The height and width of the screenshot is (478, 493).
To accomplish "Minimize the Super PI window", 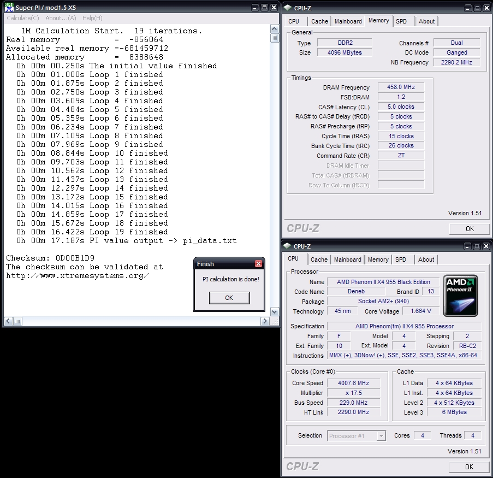I will (x=255, y=7).
